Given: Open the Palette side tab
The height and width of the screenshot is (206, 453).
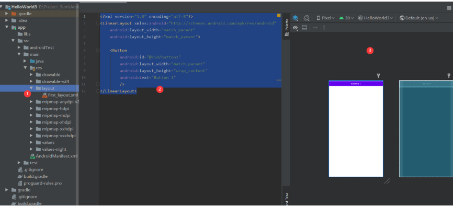Looking at the screenshot, I should (x=287, y=27).
